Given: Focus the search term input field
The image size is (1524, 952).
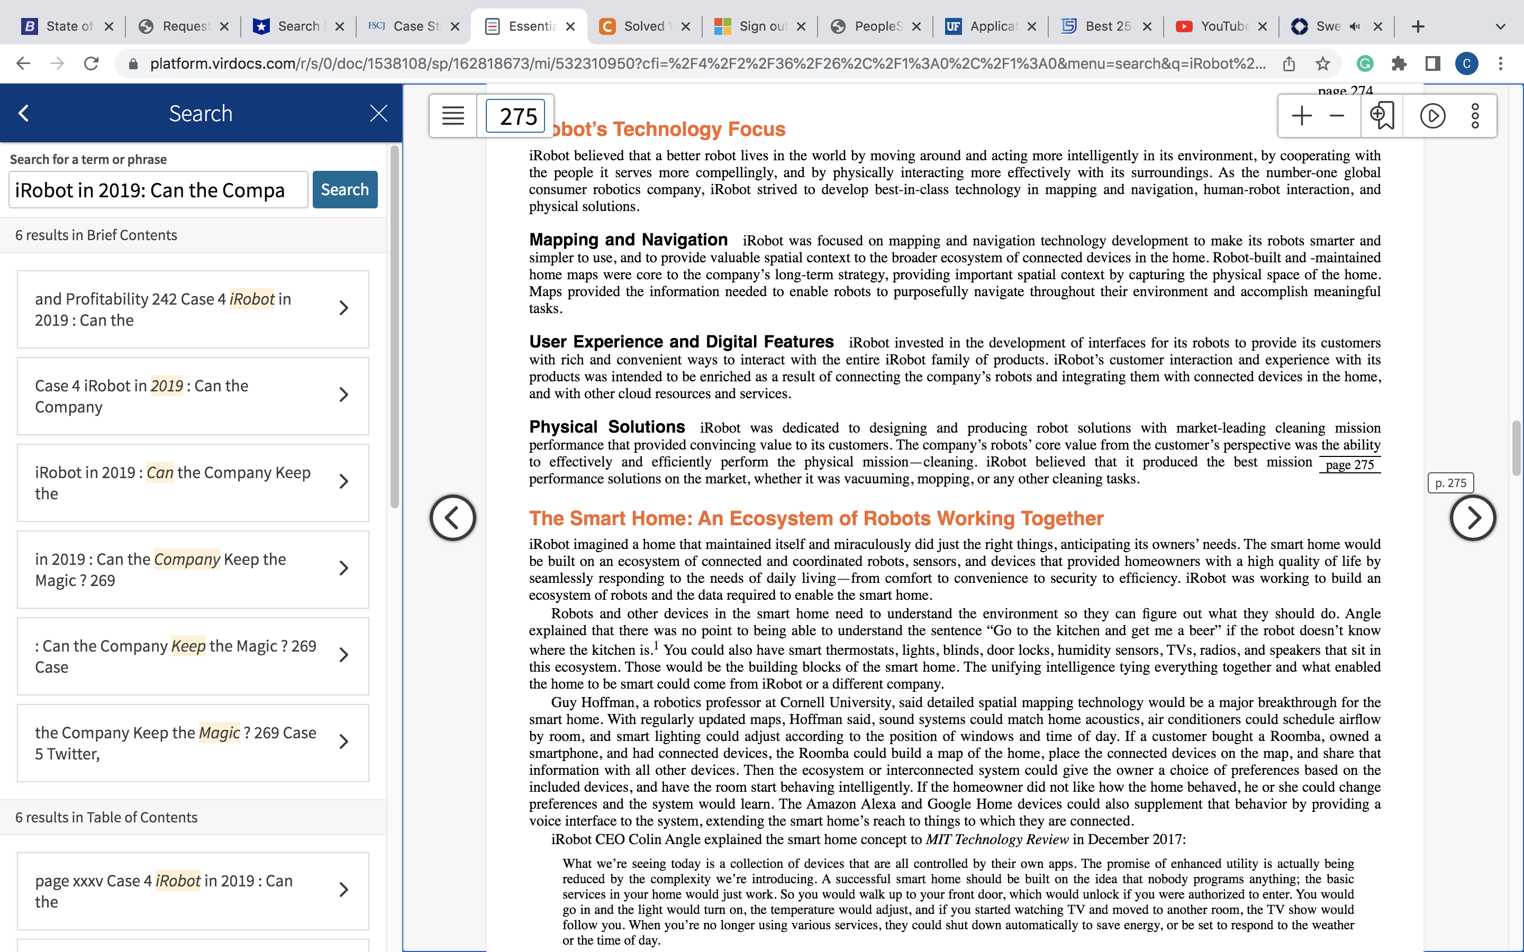Looking at the screenshot, I should [158, 189].
